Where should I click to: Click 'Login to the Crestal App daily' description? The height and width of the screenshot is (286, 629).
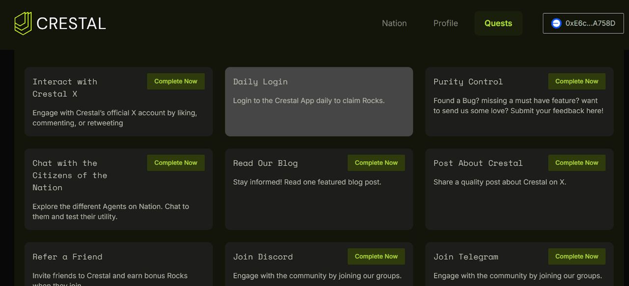click(309, 101)
